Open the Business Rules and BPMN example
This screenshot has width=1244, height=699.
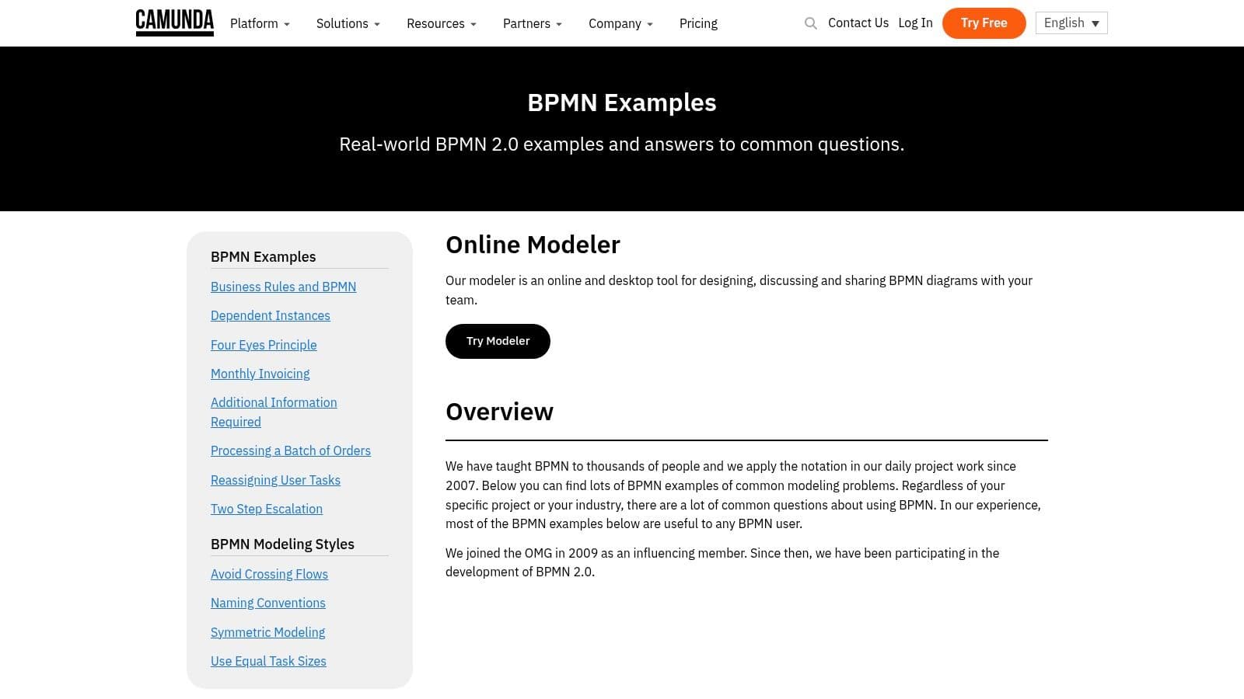(283, 287)
